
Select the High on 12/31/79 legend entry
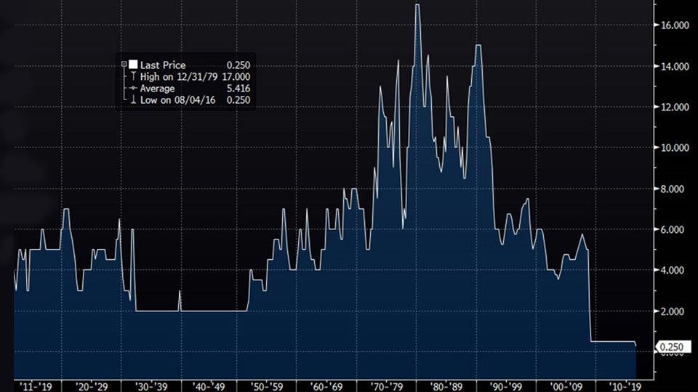(174, 76)
